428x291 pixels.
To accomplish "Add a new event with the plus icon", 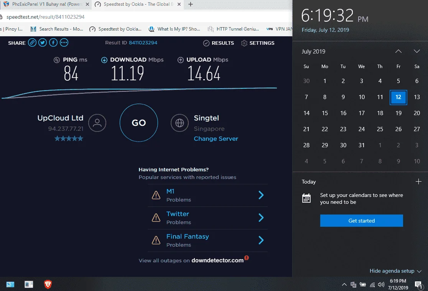I will (418, 182).
